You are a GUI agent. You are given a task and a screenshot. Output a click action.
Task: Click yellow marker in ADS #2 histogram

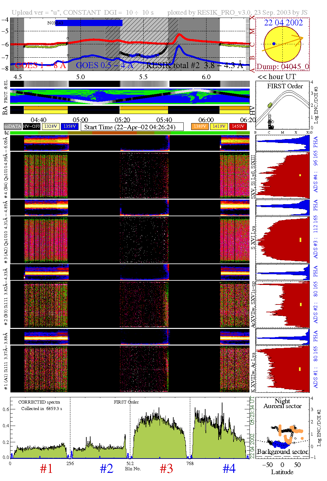(x=301, y=304)
